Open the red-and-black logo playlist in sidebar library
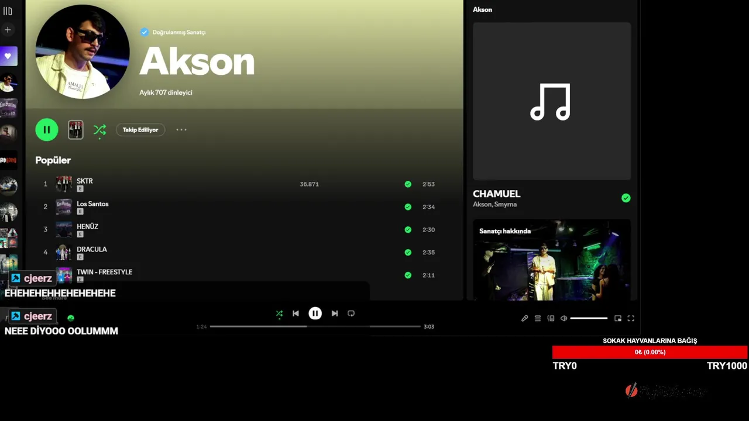 [8, 160]
